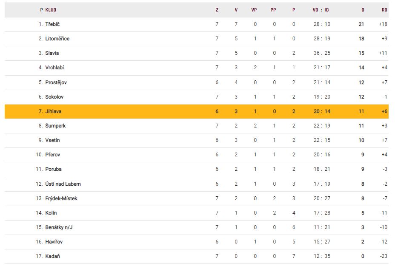Image resolution: width=395 pixels, height=266 pixels.
Task: Sort by the VB : IB header
Action: (x=321, y=10)
